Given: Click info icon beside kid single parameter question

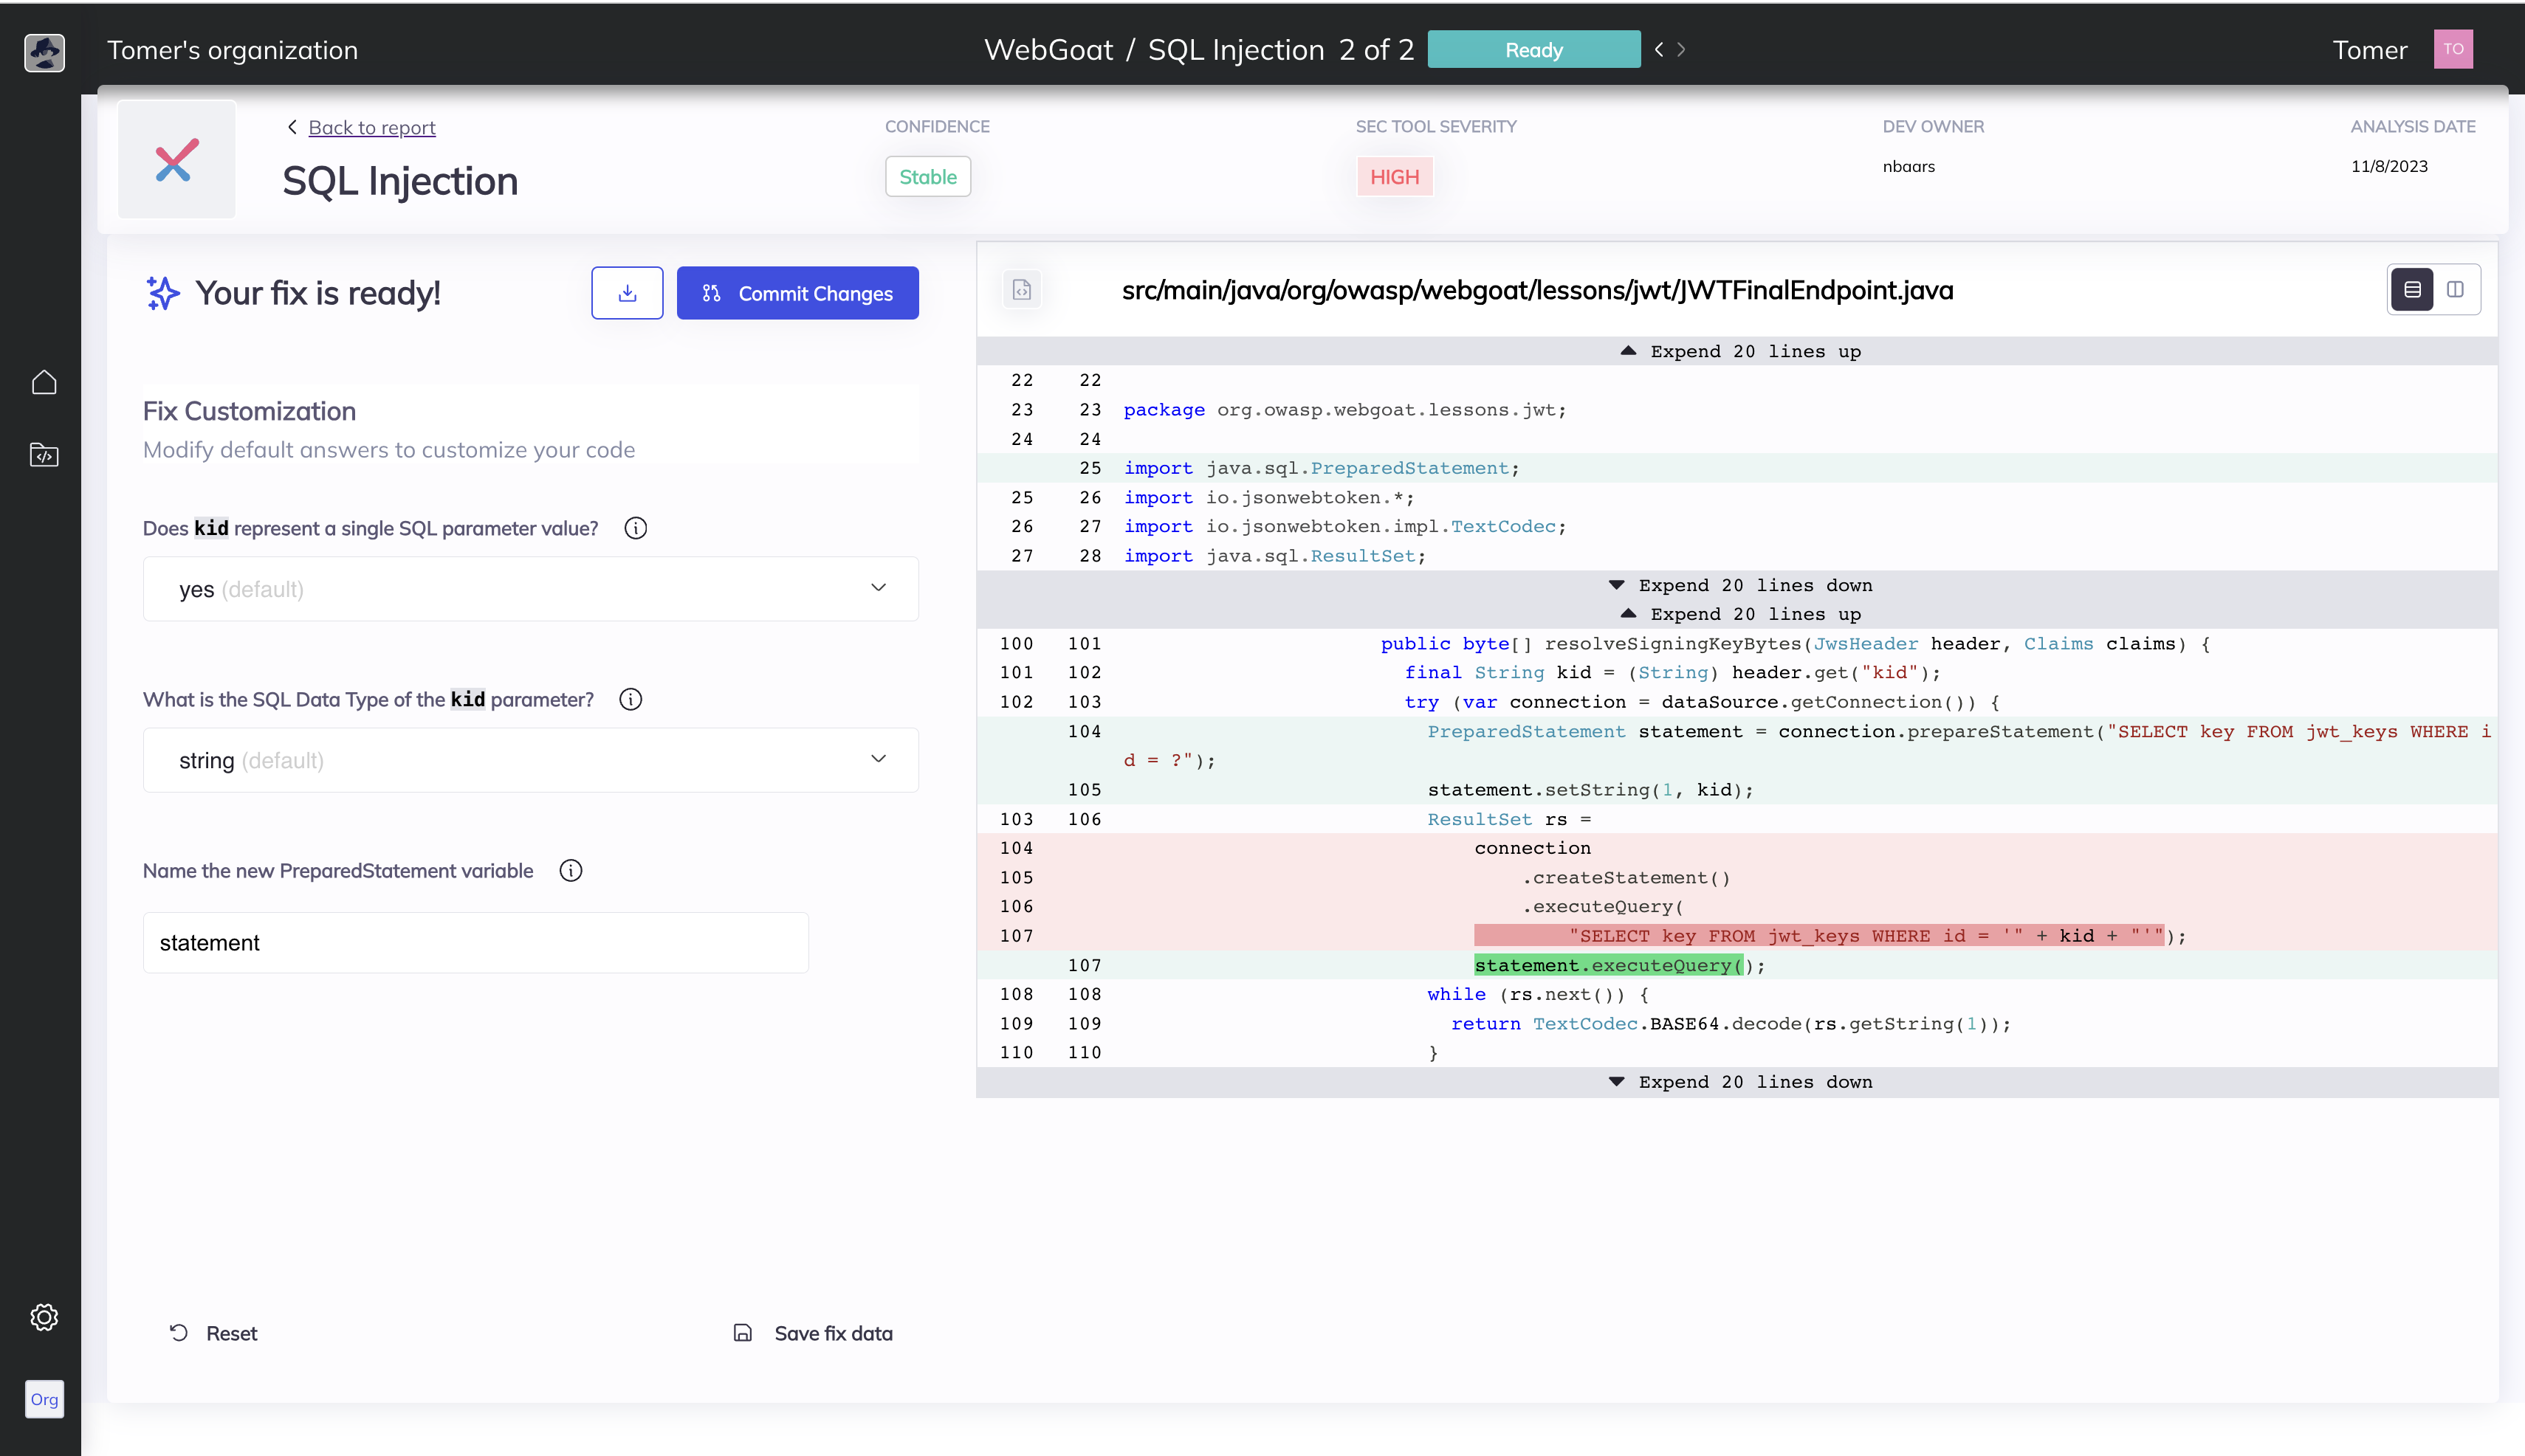Looking at the screenshot, I should point(635,528).
